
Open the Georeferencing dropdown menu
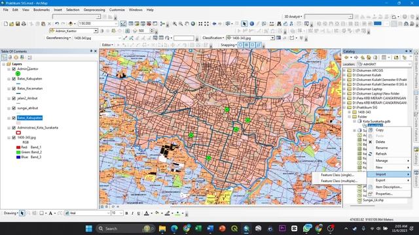tap(58, 38)
